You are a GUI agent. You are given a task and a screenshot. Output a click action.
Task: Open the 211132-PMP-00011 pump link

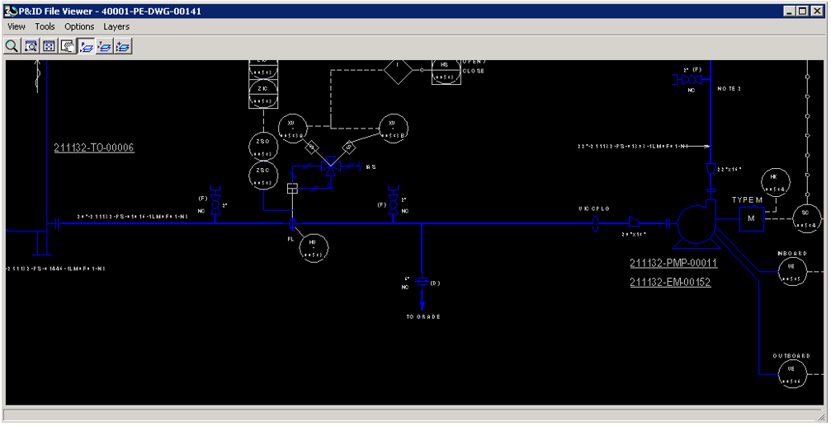pyautogui.click(x=673, y=264)
